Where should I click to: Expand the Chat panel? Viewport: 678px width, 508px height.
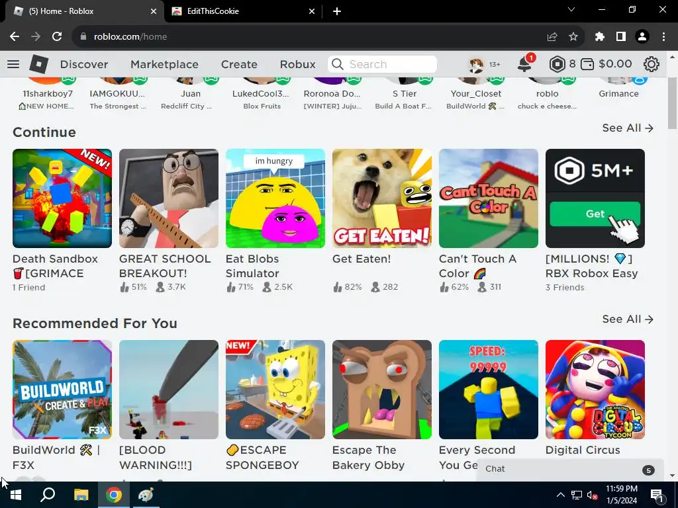pos(570,470)
